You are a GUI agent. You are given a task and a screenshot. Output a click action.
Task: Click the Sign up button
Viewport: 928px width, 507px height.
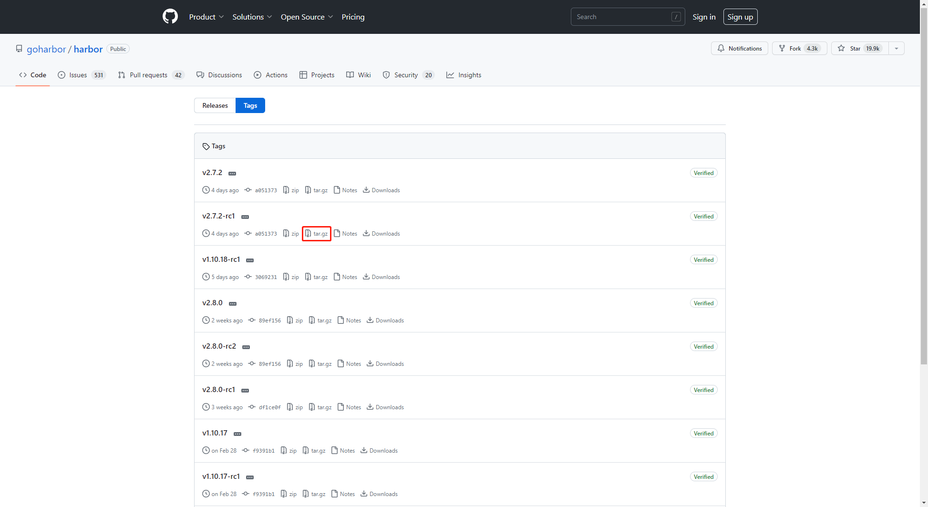point(740,17)
